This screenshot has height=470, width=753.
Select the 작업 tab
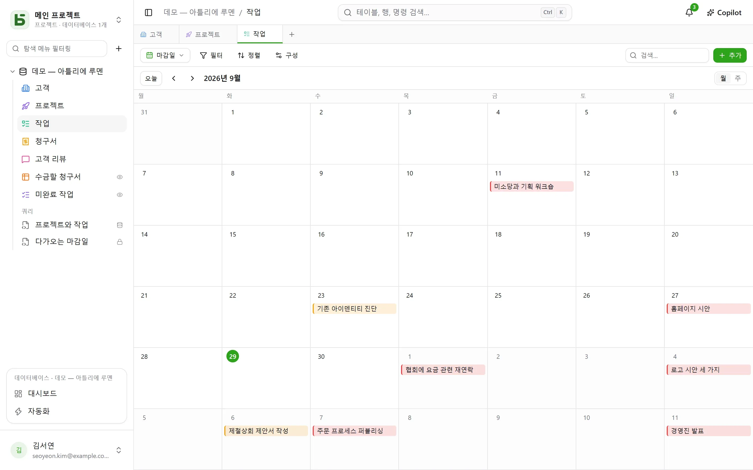[x=260, y=34]
